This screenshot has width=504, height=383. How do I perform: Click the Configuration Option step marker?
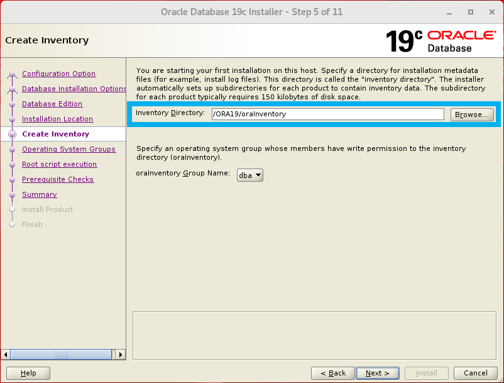[12, 75]
